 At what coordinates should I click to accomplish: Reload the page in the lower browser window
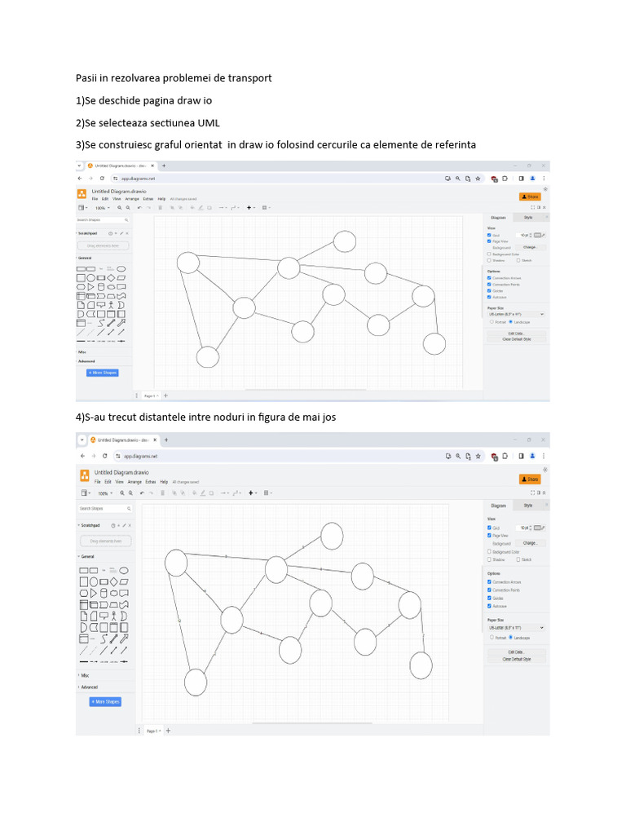pos(105,457)
